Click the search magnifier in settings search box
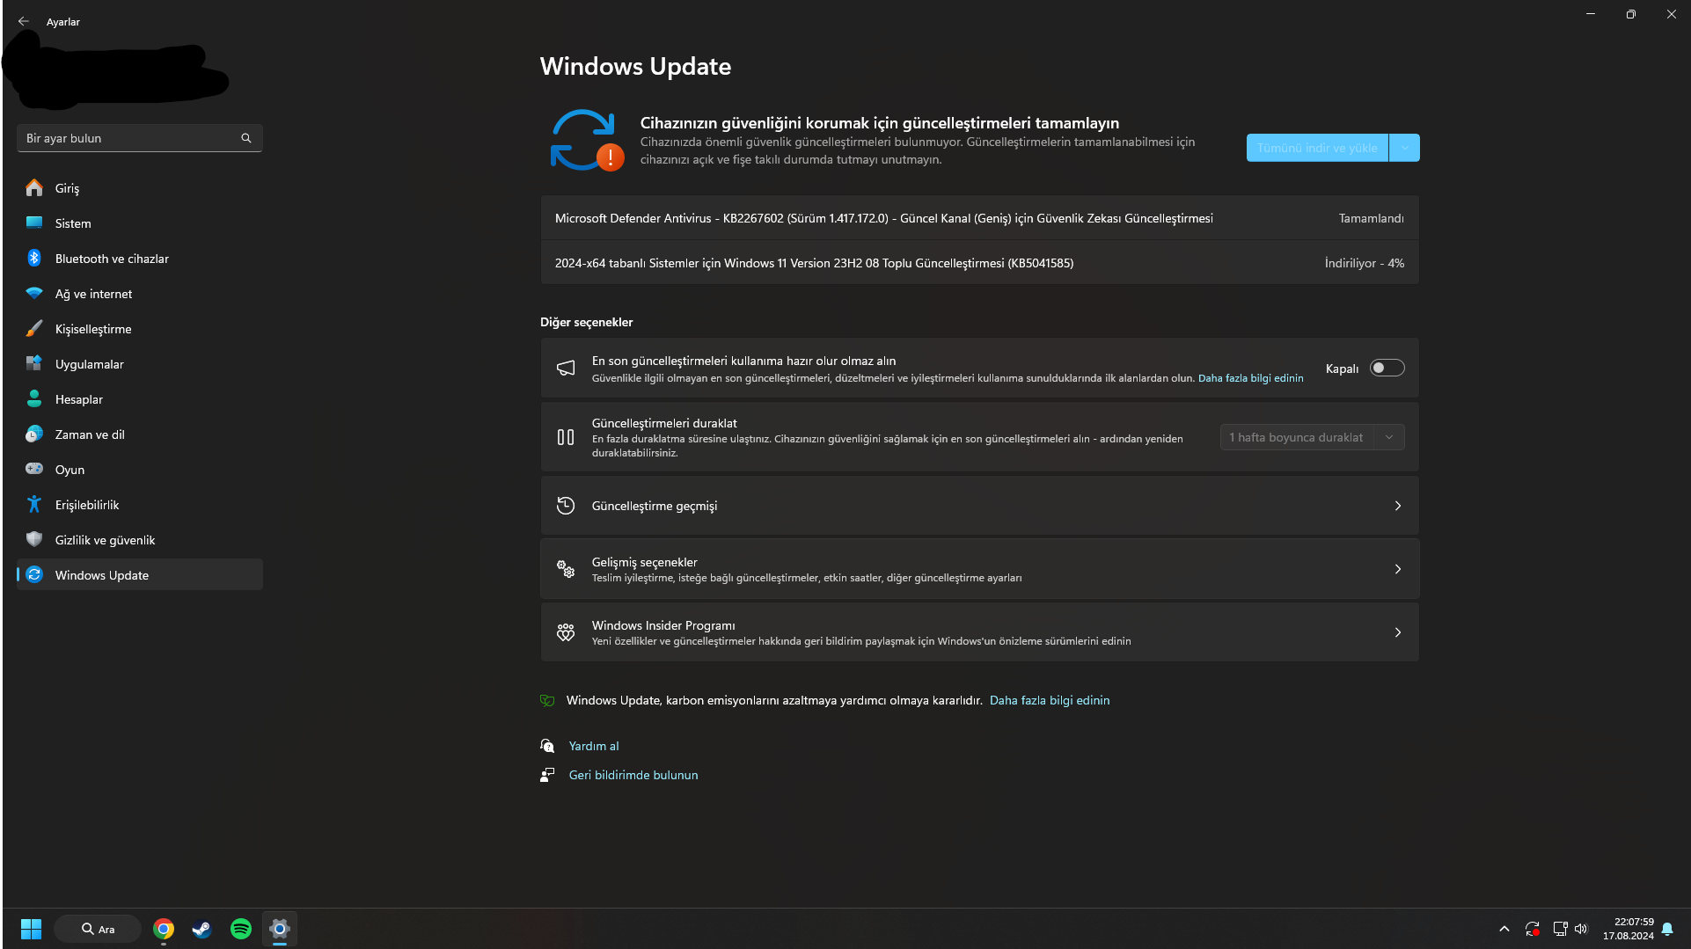1691x949 pixels. tap(246, 138)
